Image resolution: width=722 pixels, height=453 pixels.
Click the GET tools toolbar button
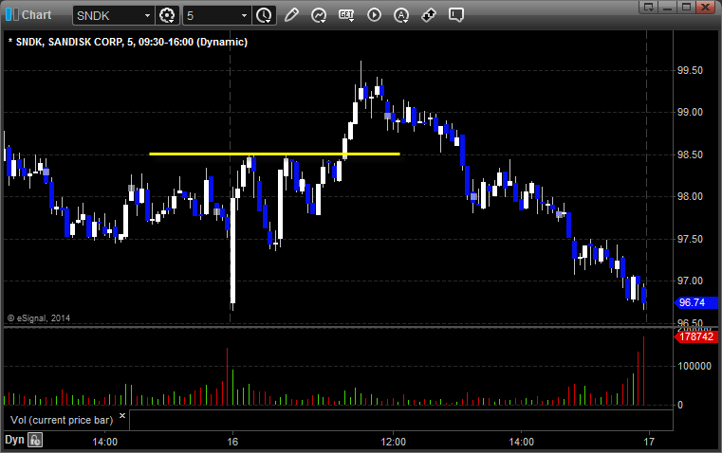click(x=346, y=15)
